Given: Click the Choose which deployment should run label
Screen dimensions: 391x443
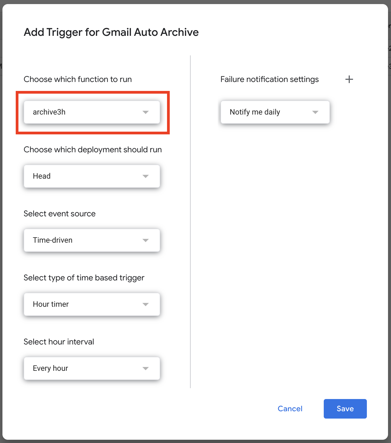Looking at the screenshot, I should tap(93, 150).
